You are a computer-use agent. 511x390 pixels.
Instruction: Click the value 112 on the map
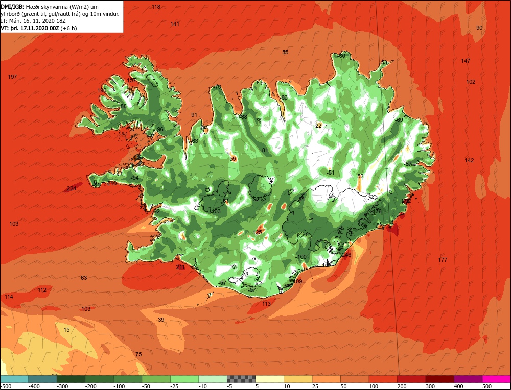click(42, 290)
